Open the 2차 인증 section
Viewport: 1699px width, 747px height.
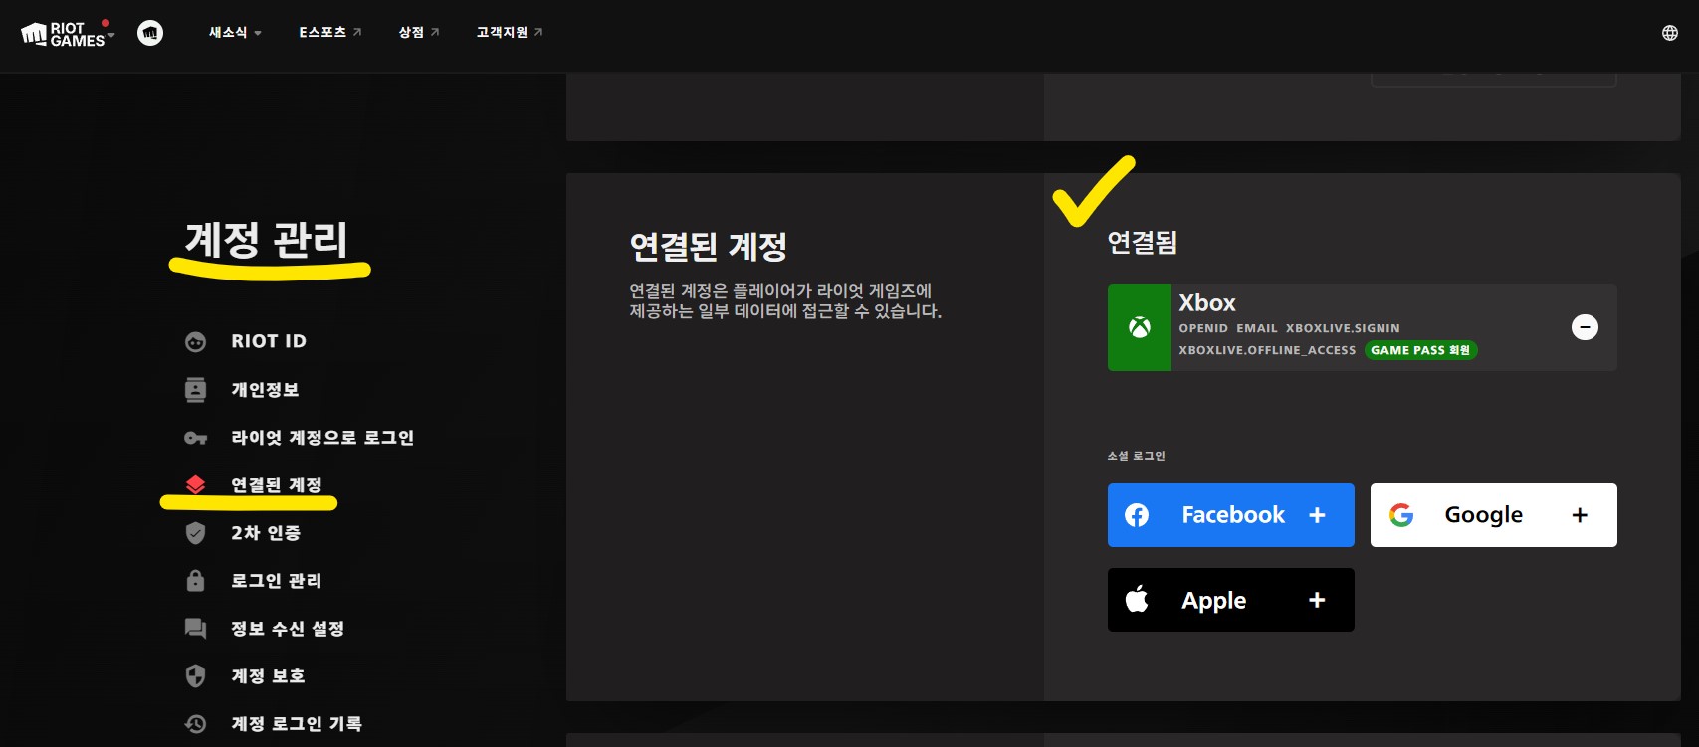click(266, 533)
